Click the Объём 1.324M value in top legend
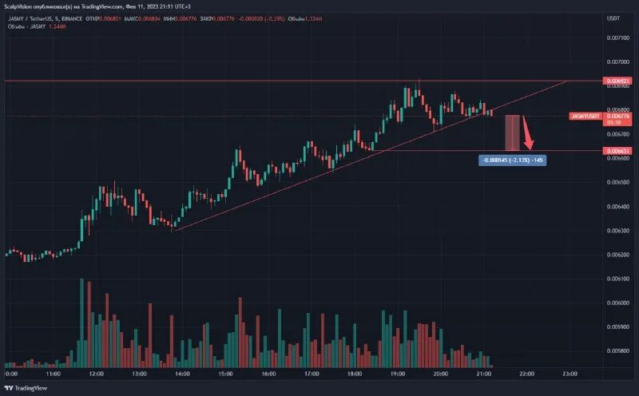Image resolution: width=639 pixels, height=396 pixels. click(x=305, y=18)
